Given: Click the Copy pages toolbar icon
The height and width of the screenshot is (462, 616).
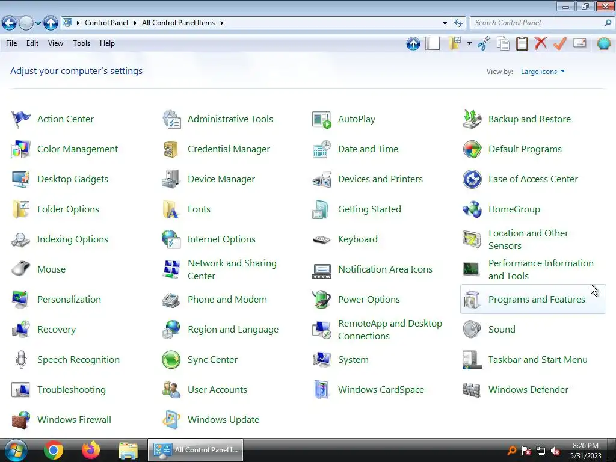Looking at the screenshot, I should tap(503, 43).
